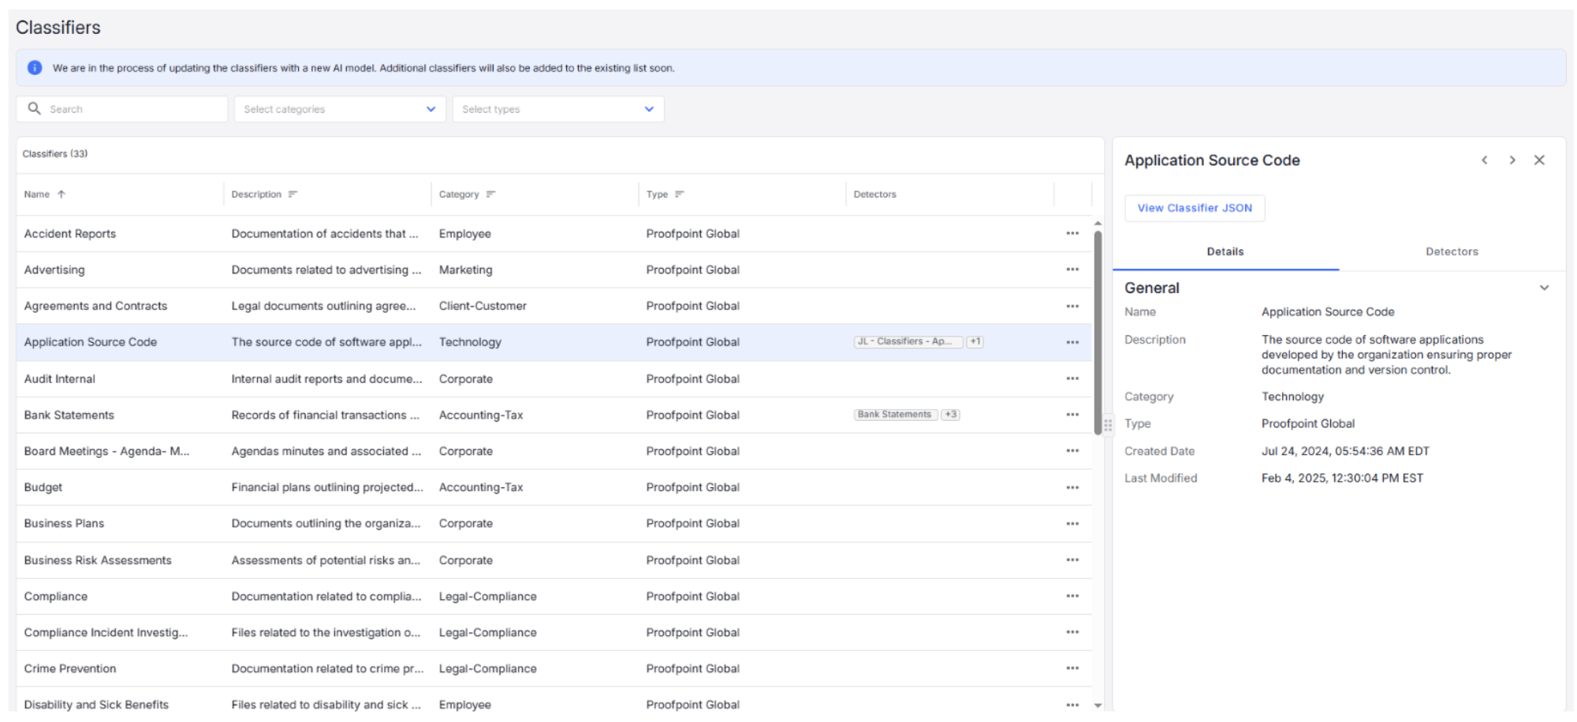Open the more-options menu for Budget
1577x722 pixels.
1072,487
